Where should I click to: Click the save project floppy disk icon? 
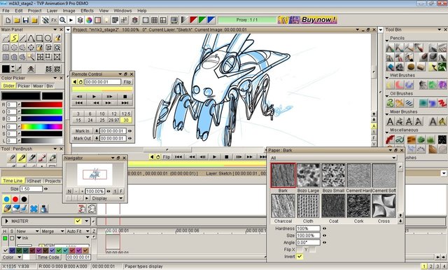[x=26, y=20]
